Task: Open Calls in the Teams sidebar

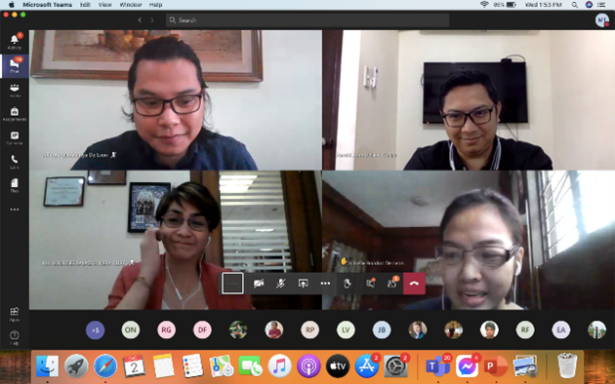Action: [15, 161]
